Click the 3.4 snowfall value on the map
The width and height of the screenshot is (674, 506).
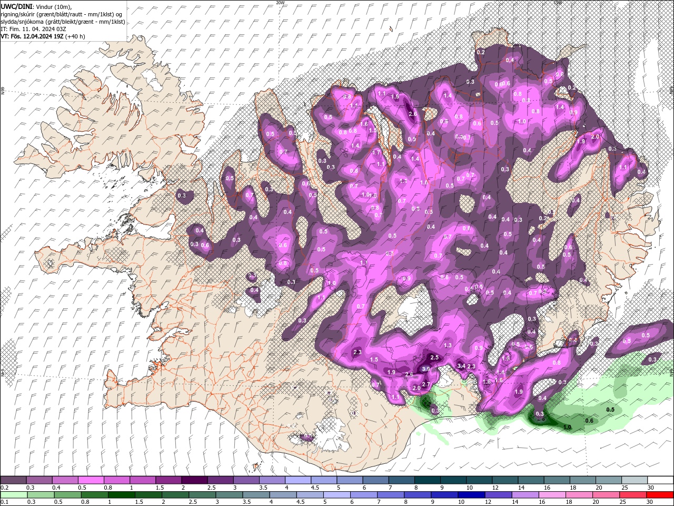click(461, 366)
